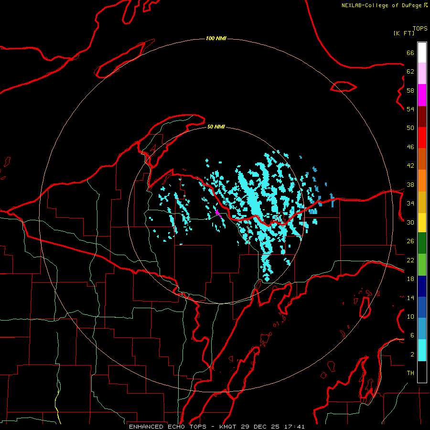
Task: Click the TOPS legend title
Action: click(420, 28)
